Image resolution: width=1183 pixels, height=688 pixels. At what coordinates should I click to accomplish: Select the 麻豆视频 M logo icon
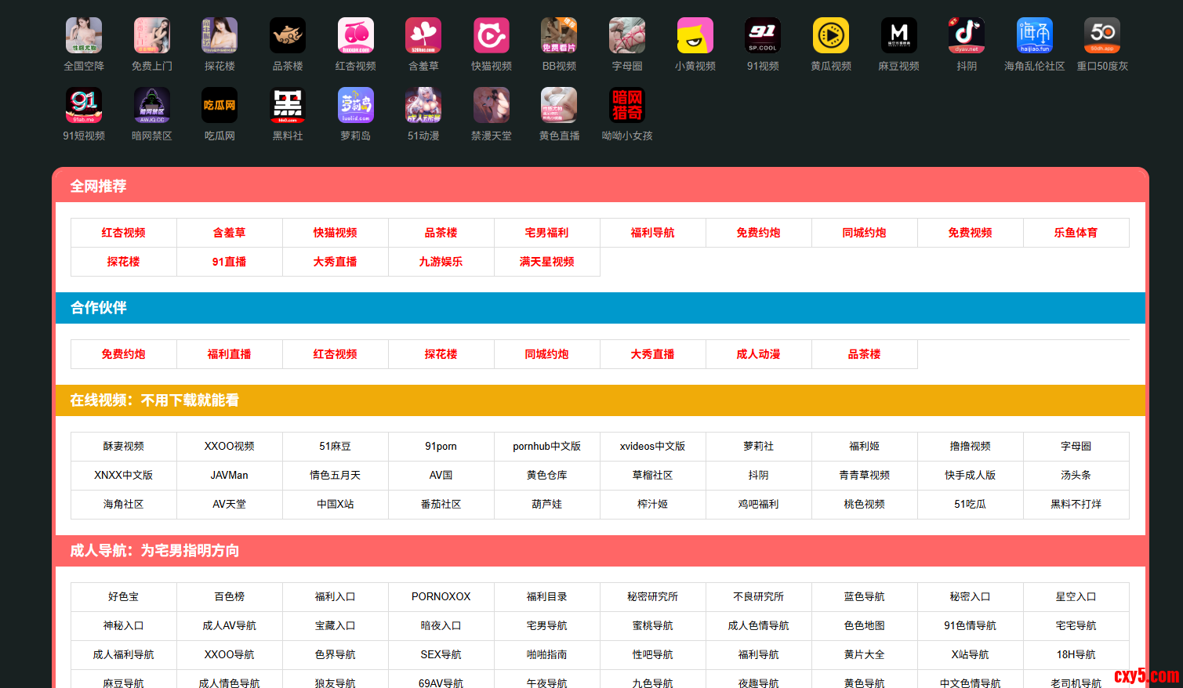pyautogui.click(x=898, y=36)
